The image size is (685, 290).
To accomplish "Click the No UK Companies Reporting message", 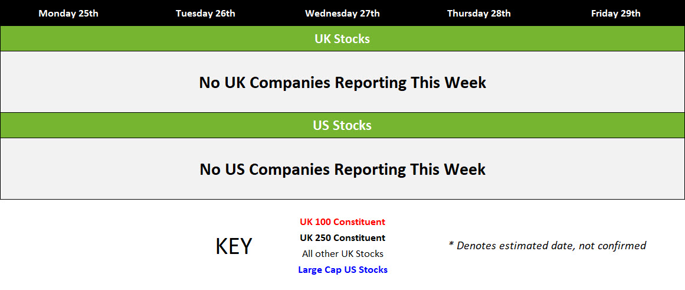I will 342,82.
